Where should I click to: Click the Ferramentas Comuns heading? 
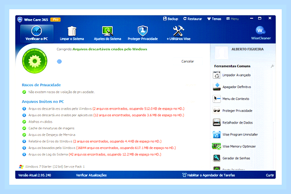232,66
